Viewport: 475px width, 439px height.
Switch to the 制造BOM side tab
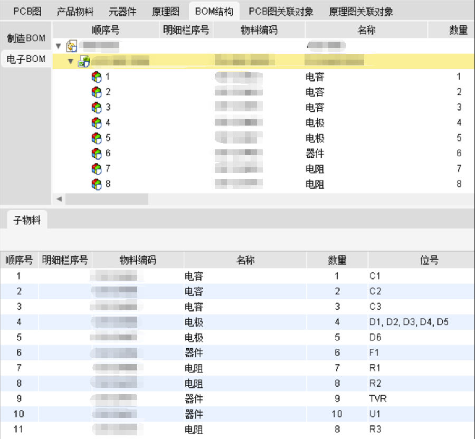pyautogui.click(x=26, y=38)
